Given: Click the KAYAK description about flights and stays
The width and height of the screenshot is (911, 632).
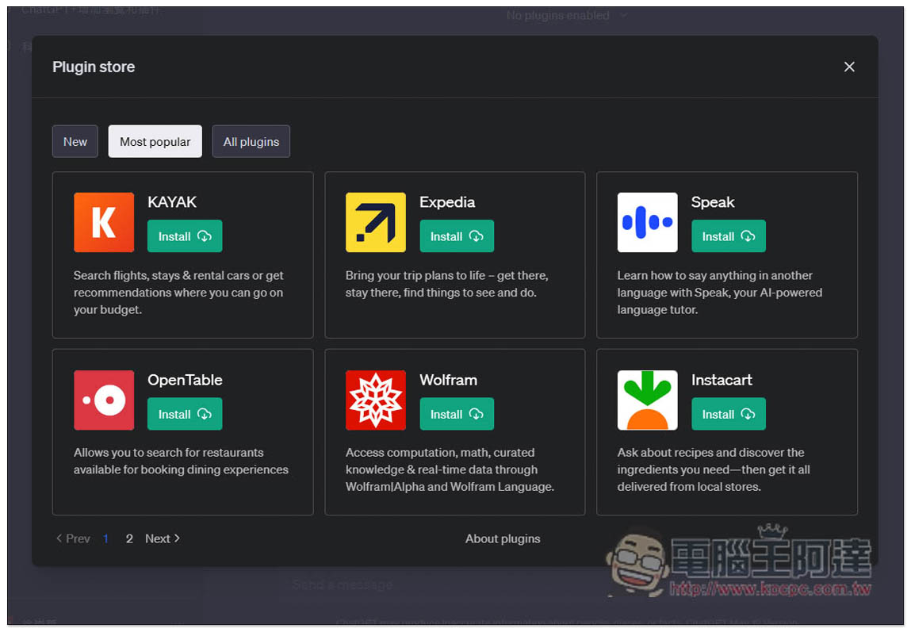Looking at the screenshot, I should (x=178, y=292).
